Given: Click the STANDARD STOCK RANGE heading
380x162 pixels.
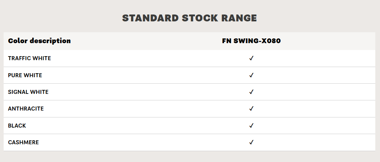Looking at the screenshot, I should (190, 18).
